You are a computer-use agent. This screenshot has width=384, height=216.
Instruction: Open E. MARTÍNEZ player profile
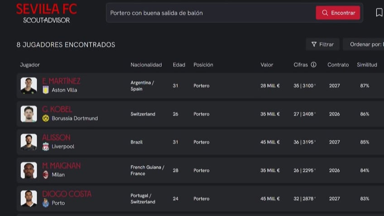point(61,81)
